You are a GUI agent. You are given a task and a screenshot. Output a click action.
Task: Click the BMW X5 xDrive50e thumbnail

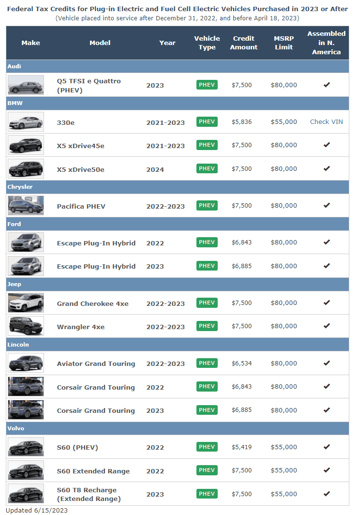pyautogui.click(x=26, y=169)
